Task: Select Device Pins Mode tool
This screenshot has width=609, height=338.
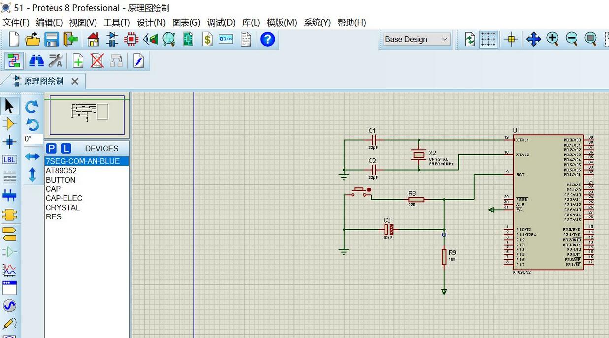Action: tap(9, 252)
